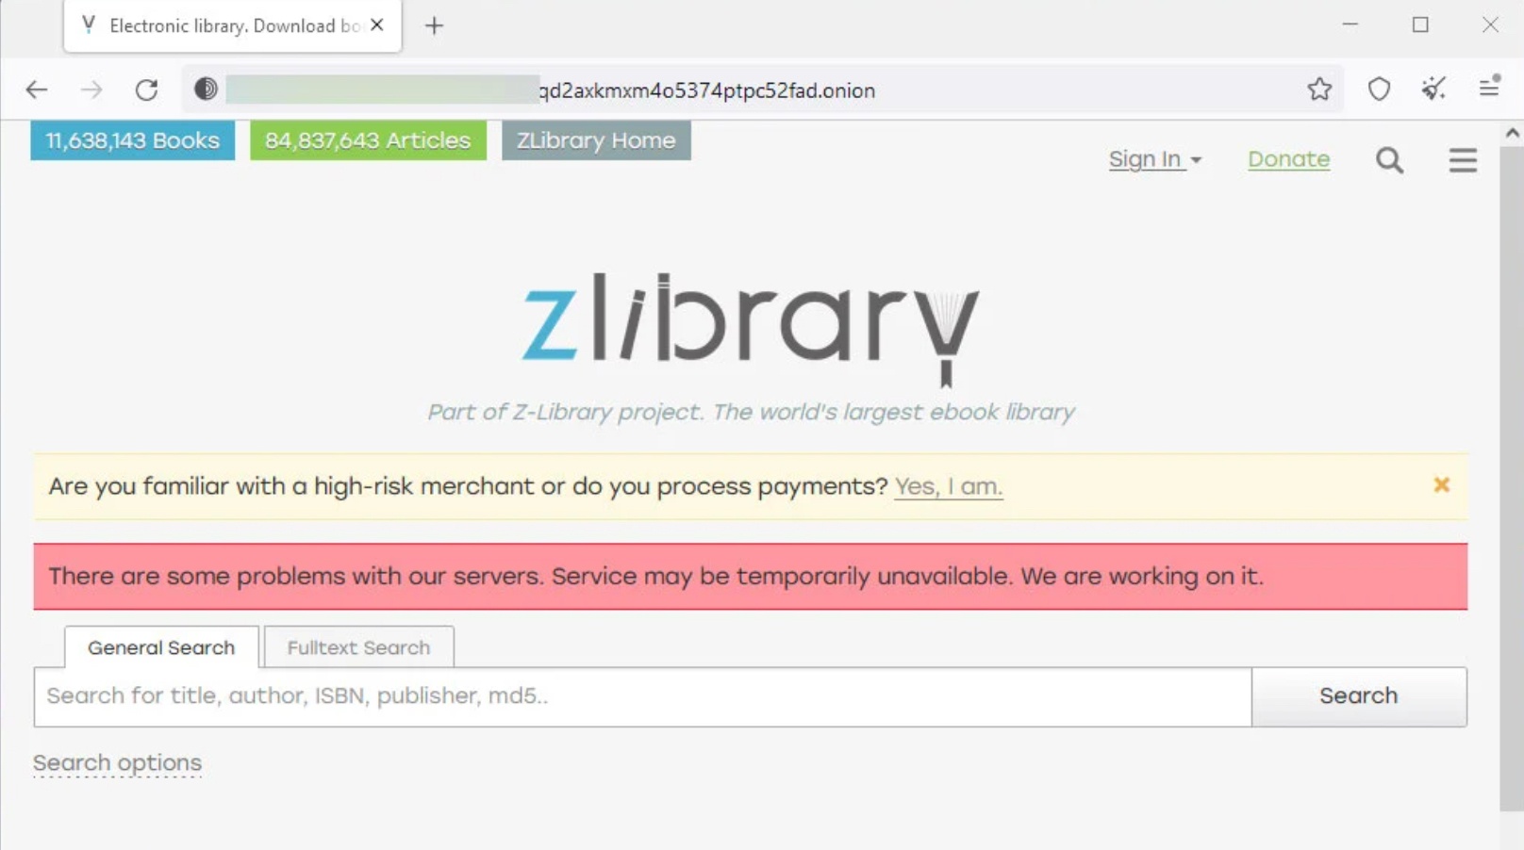The image size is (1524, 850).
Task: Open the shield security level icon
Action: 1379,90
